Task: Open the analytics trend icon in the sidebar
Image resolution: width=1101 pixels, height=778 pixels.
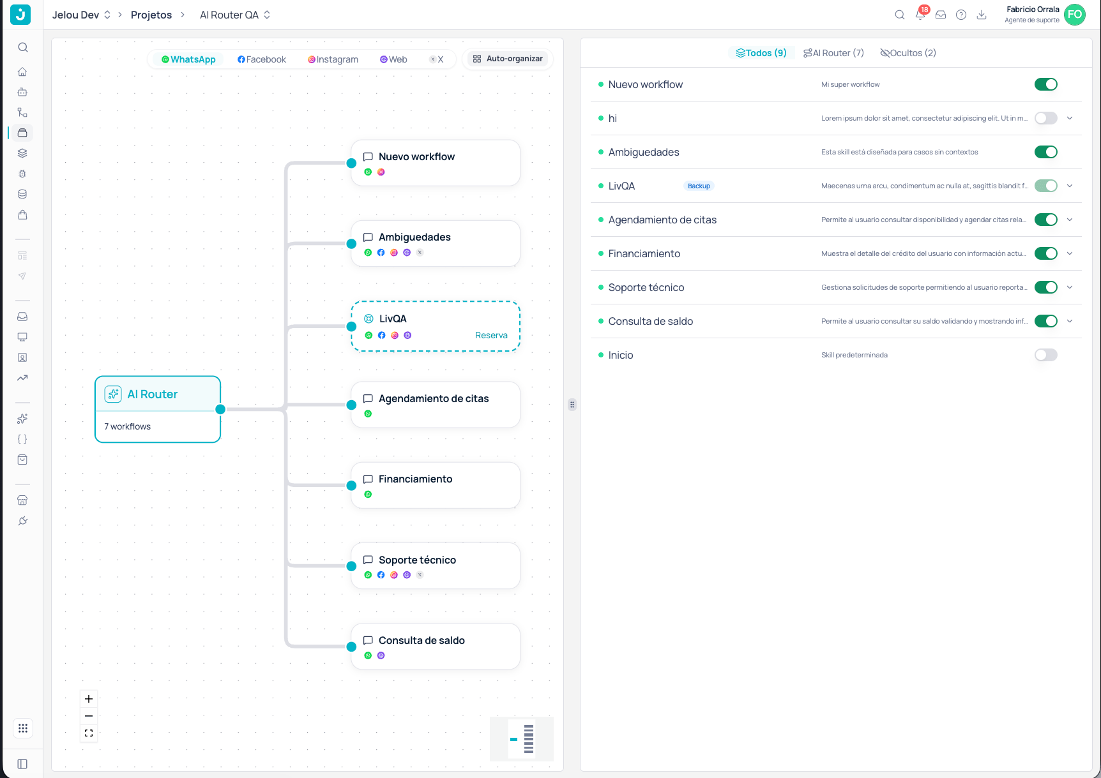Action: coord(22,378)
